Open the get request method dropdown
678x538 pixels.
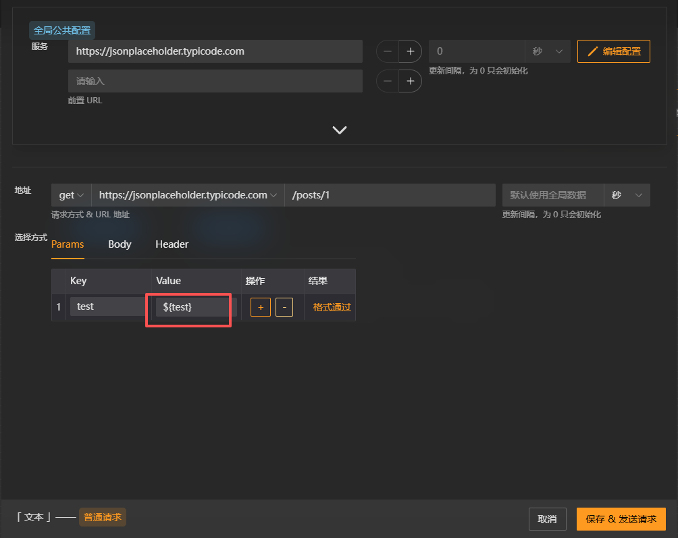[x=72, y=195]
